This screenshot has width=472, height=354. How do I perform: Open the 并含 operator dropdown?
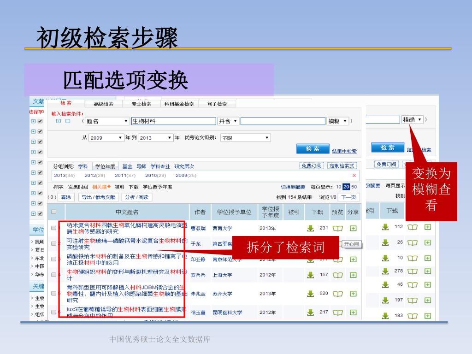point(228,121)
